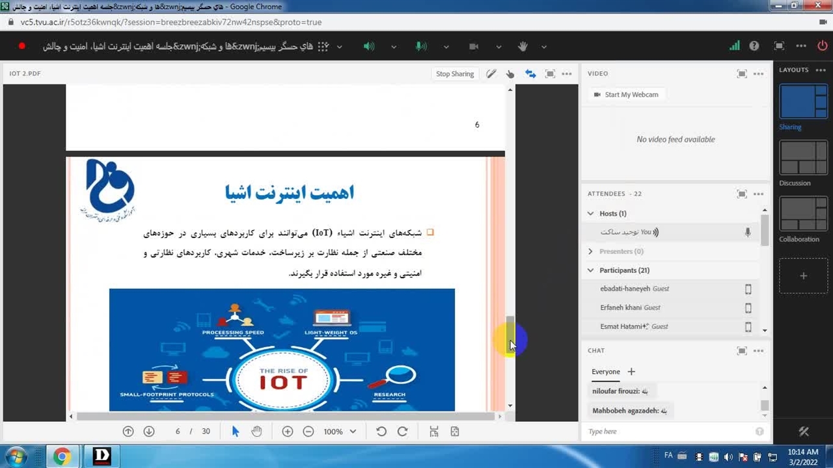Toggle the webcam camera button
833x468 pixels.
[x=474, y=46]
